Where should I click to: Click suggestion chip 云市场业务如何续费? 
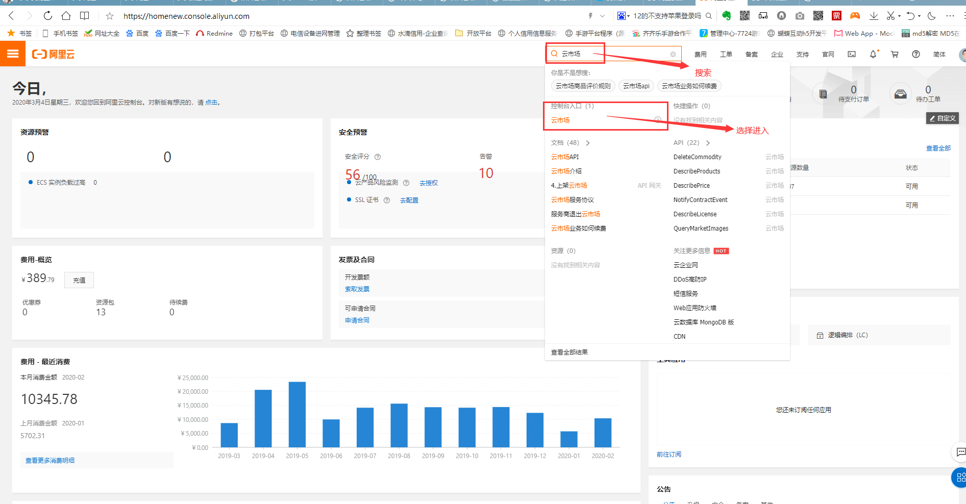(689, 86)
